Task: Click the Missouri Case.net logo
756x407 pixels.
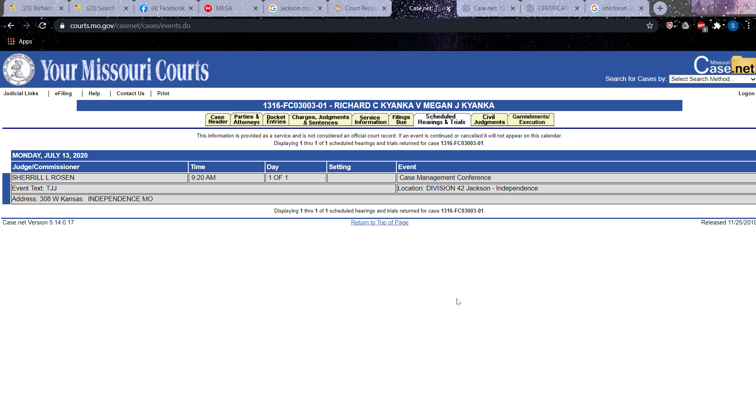Action: click(725, 65)
